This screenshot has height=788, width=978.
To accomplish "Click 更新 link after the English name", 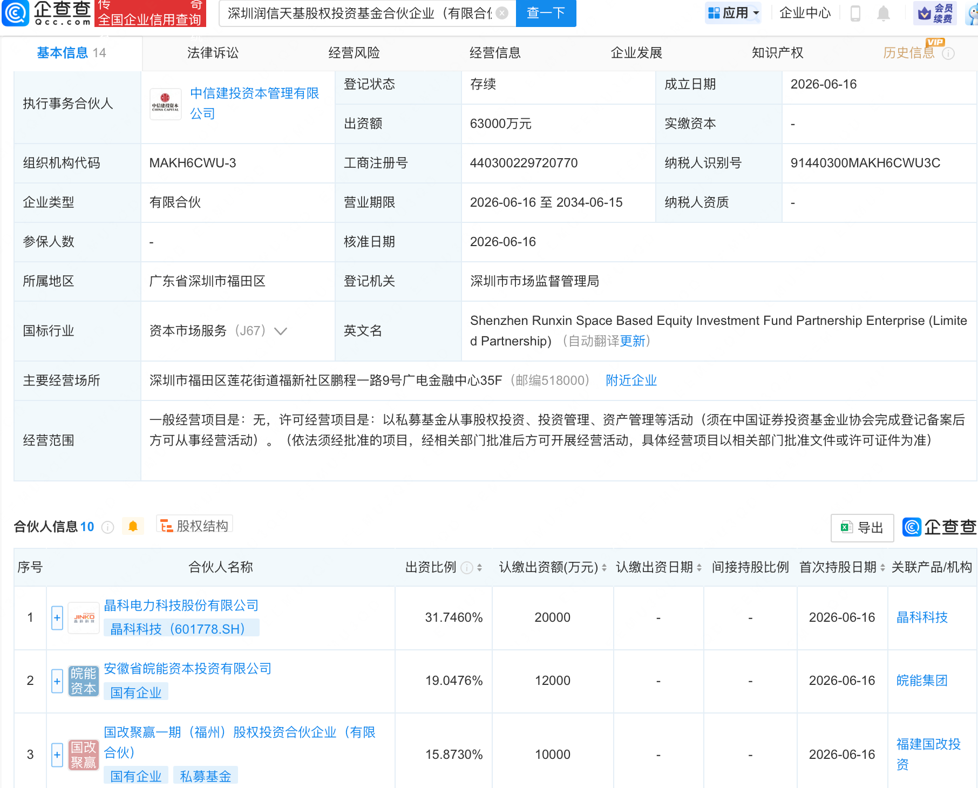I will point(633,341).
